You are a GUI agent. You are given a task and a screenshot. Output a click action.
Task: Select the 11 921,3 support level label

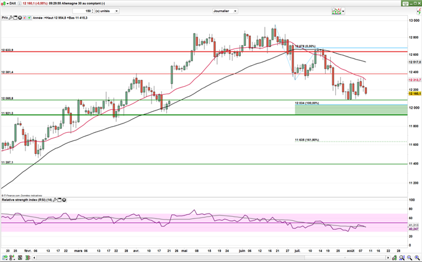pyautogui.click(x=7, y=114)
